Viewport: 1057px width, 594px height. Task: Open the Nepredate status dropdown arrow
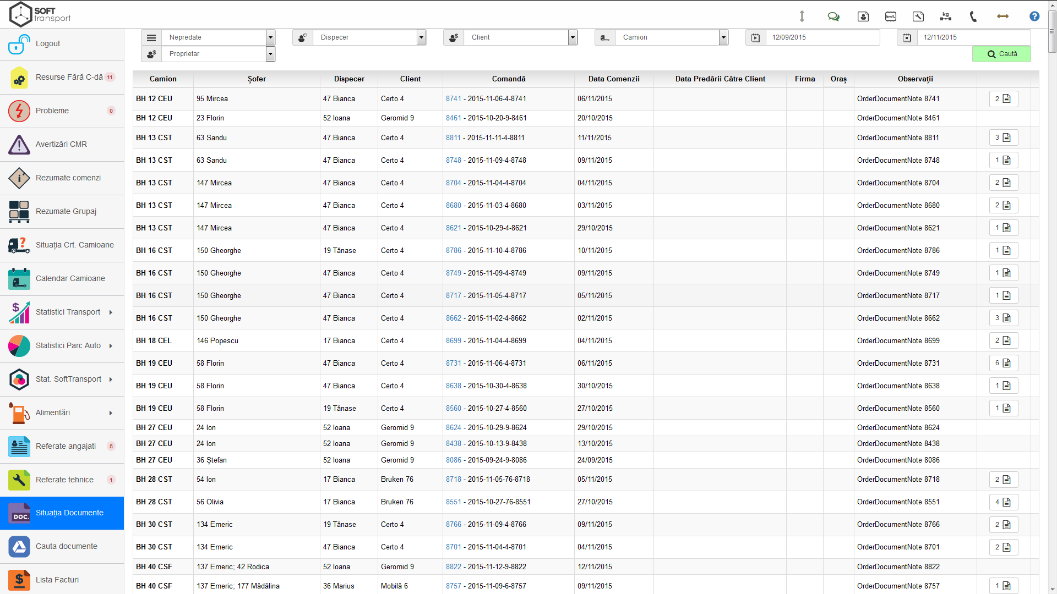click(270, 37)
